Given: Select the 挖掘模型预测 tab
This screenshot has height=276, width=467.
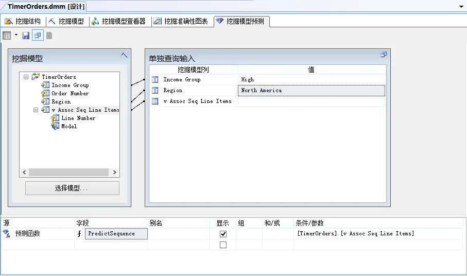Looking at the screenshot, I should (241, 21).
